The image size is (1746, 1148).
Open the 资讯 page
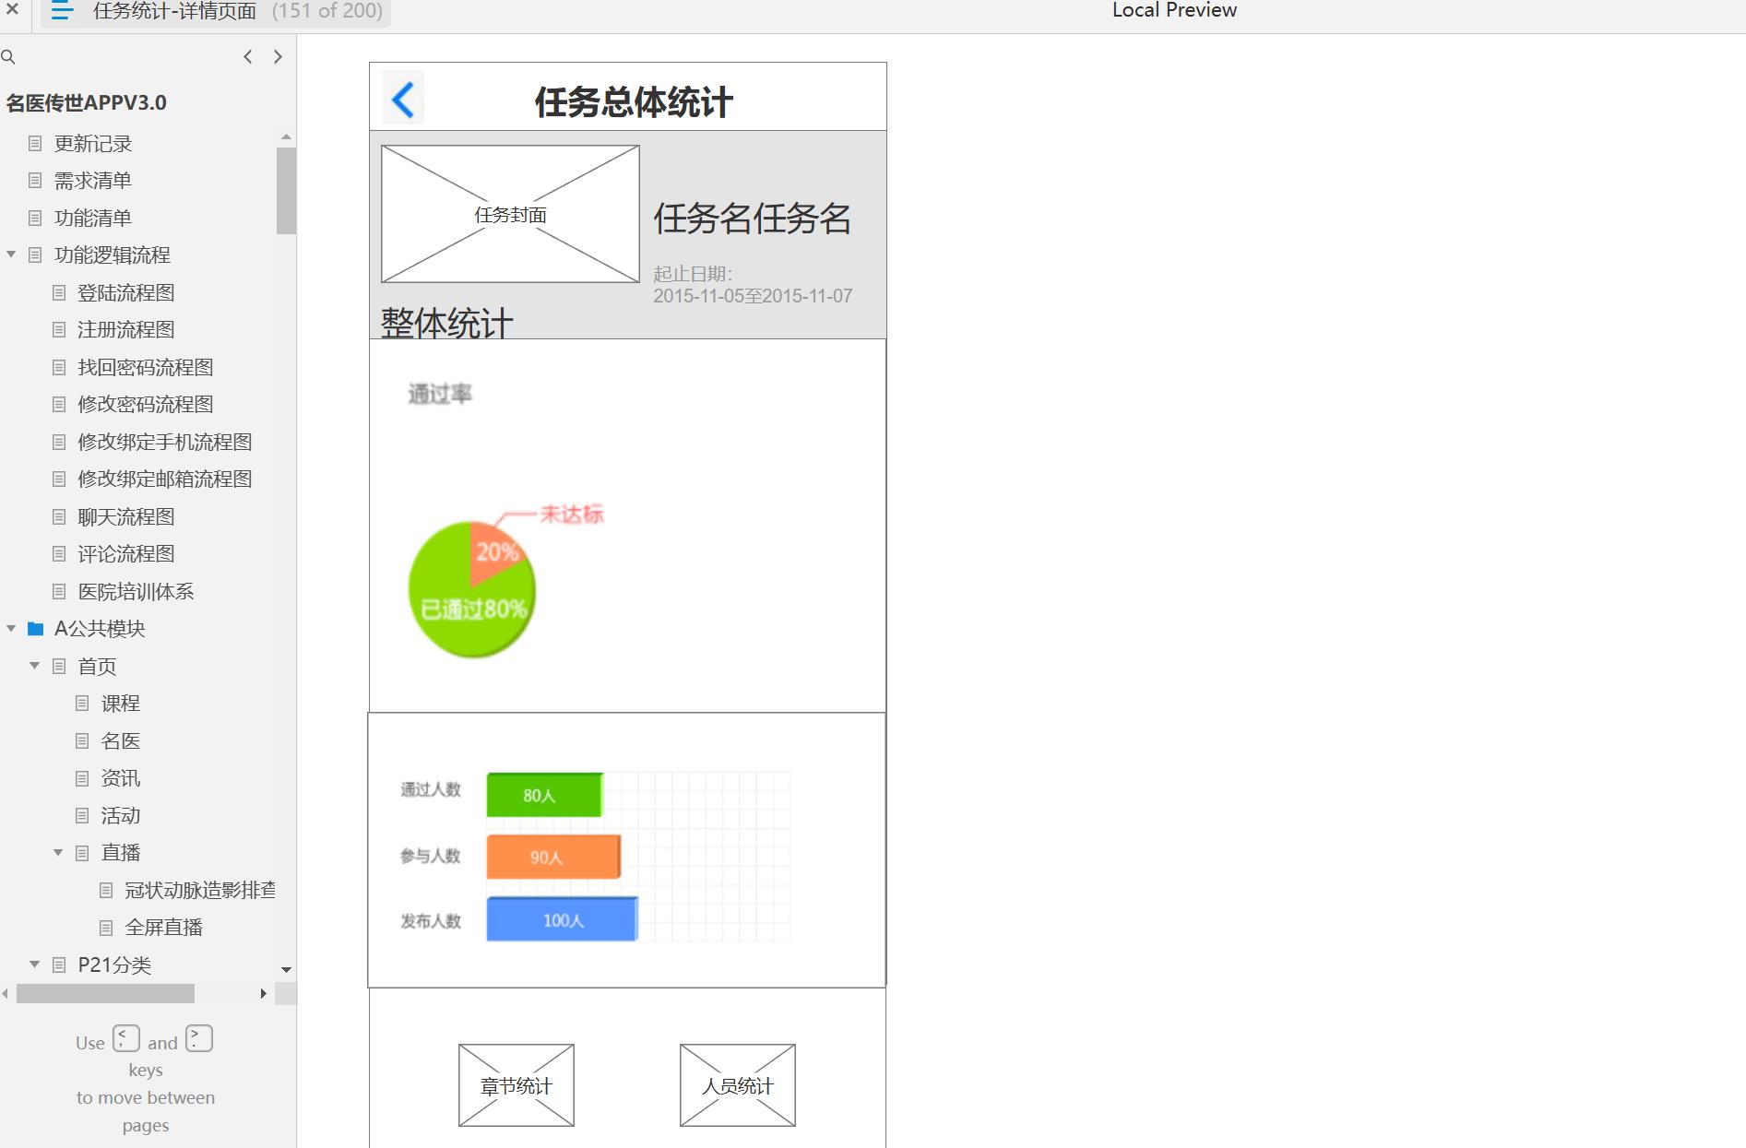pyautogui.click(x=121, y=778)
